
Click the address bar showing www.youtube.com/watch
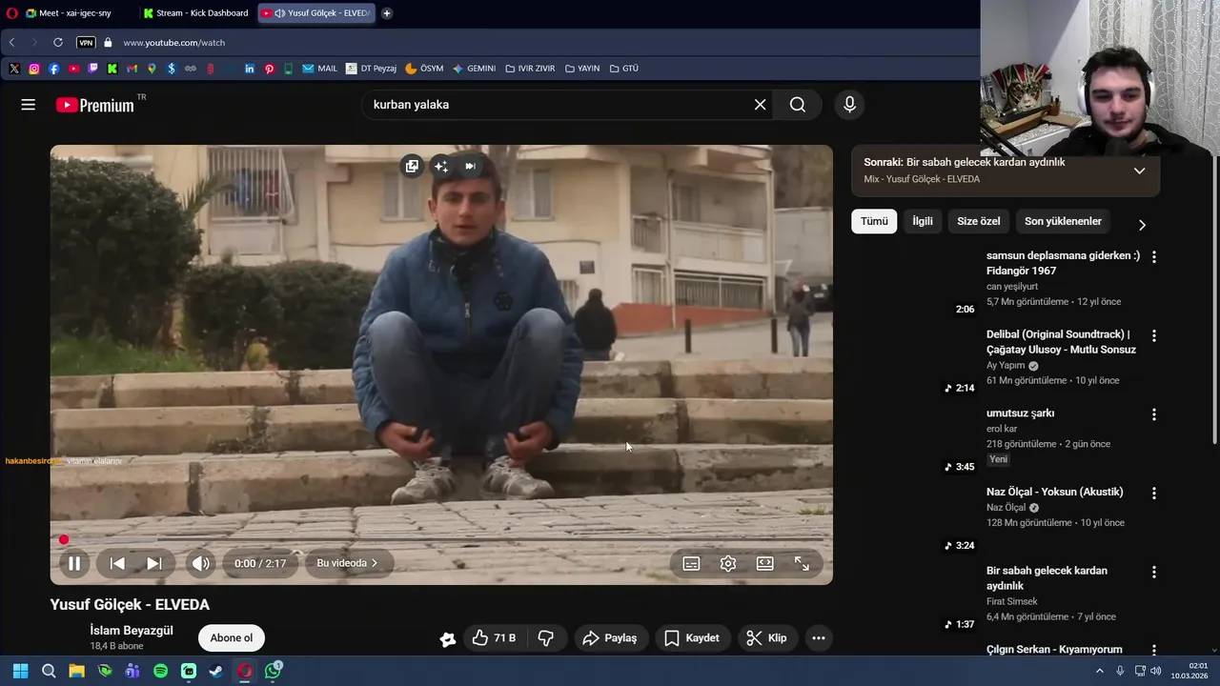coord(173,43)
